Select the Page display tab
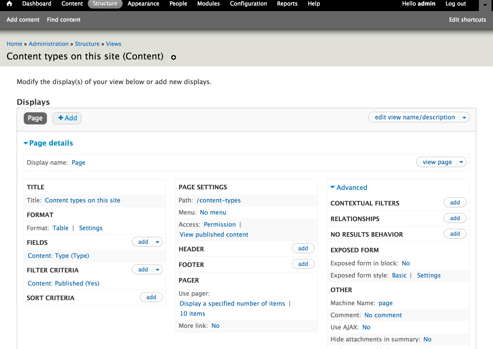The height and width of the screenshot is (349, 493). [35, 118]
